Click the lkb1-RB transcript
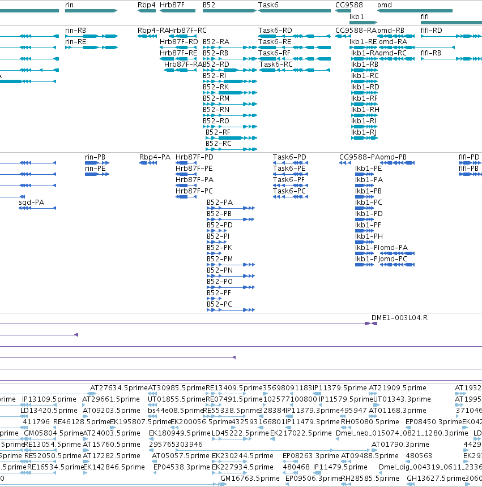482x487 pixels. click(x=364, y=70)
